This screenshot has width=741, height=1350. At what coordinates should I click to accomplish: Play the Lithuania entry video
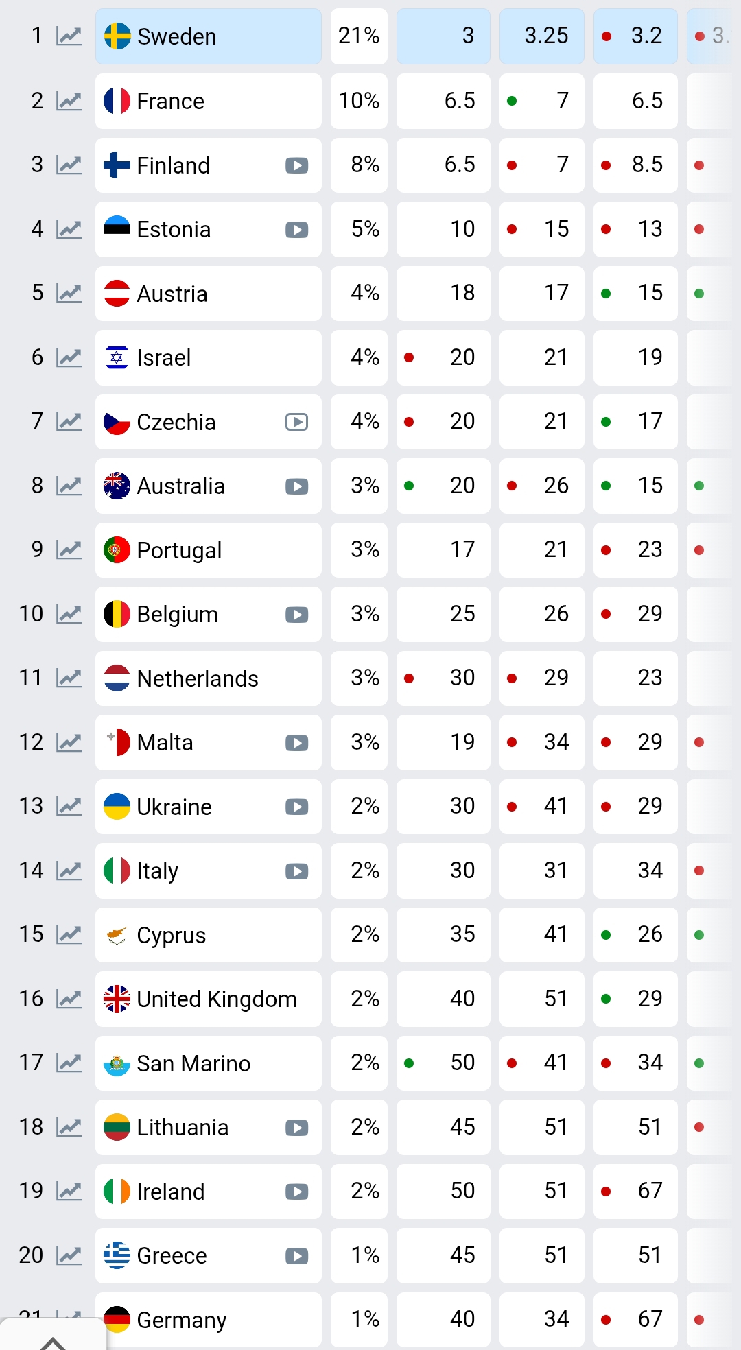click(296, 1128)
